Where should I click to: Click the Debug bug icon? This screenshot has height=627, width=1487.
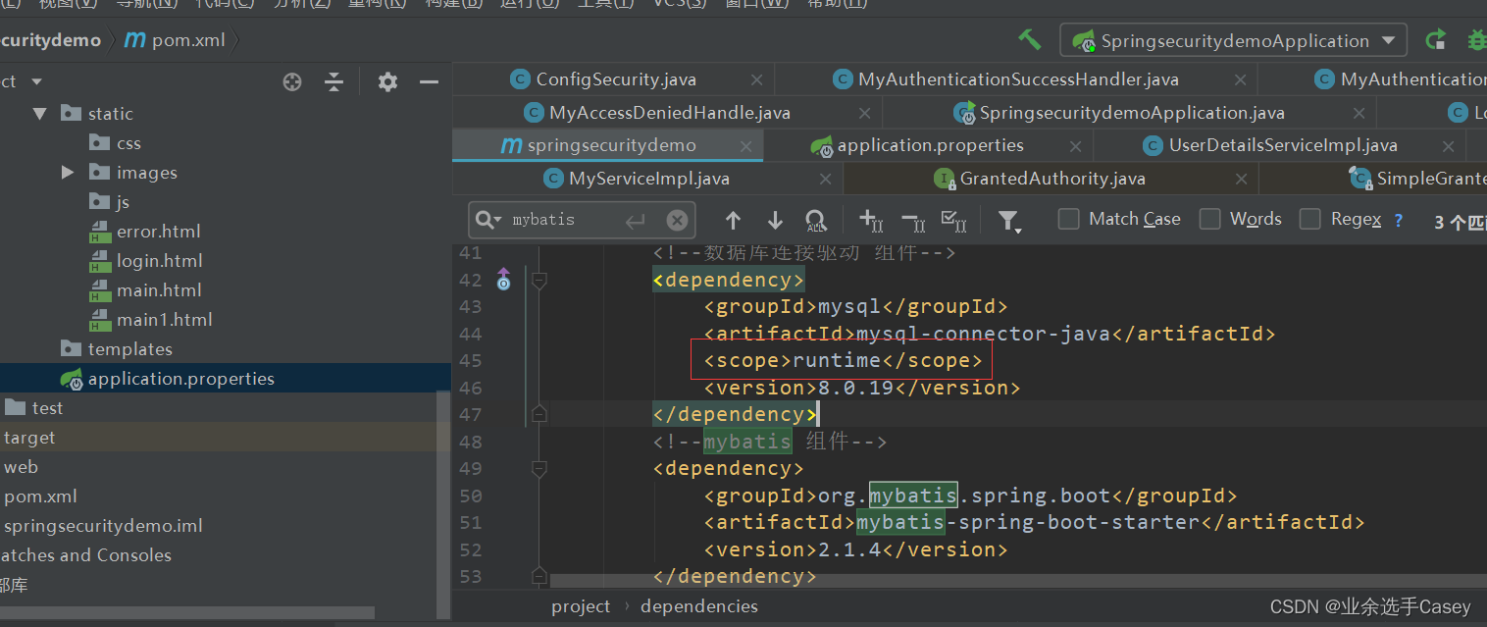pos(1476,40)
